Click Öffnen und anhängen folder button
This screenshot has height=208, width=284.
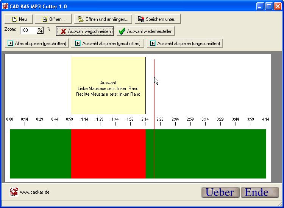(x=103, y=19)
